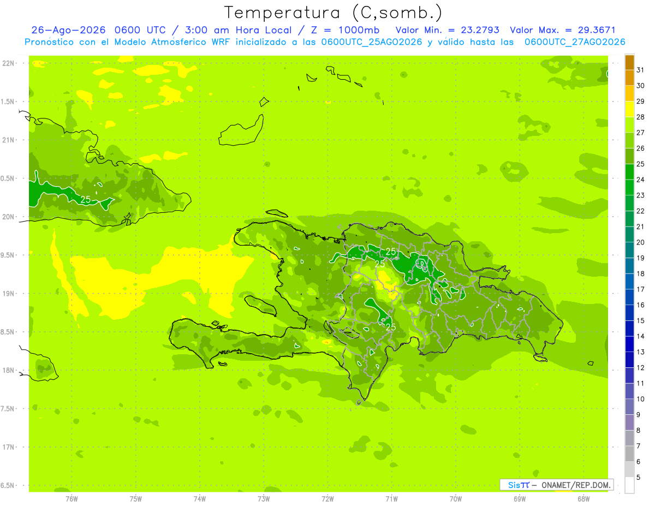Image resolution: width=655 pixels, height=506 pixels.
Task: Click the color bar segment between 27 and 28
Action: pyautogui.click(x=629, y=125)
